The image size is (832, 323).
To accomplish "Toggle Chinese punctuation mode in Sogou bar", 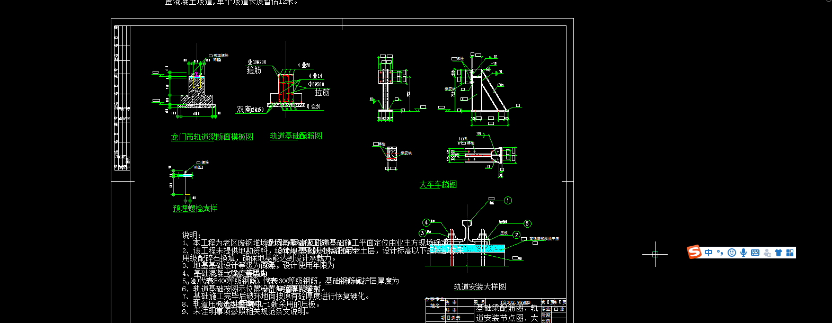I will [x=720, y=253].
